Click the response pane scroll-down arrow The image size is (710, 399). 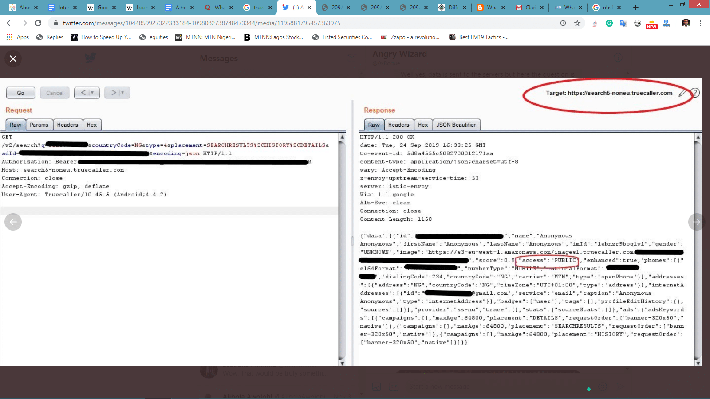(x=698, y=363)
